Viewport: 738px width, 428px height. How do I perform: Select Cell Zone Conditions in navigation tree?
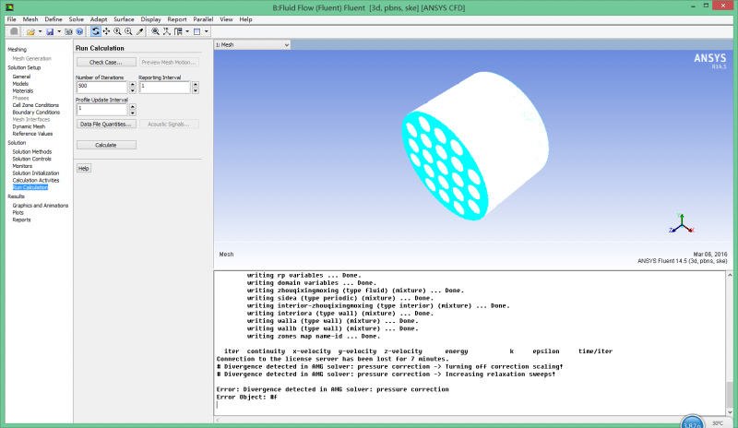click(x=36, y=105)
